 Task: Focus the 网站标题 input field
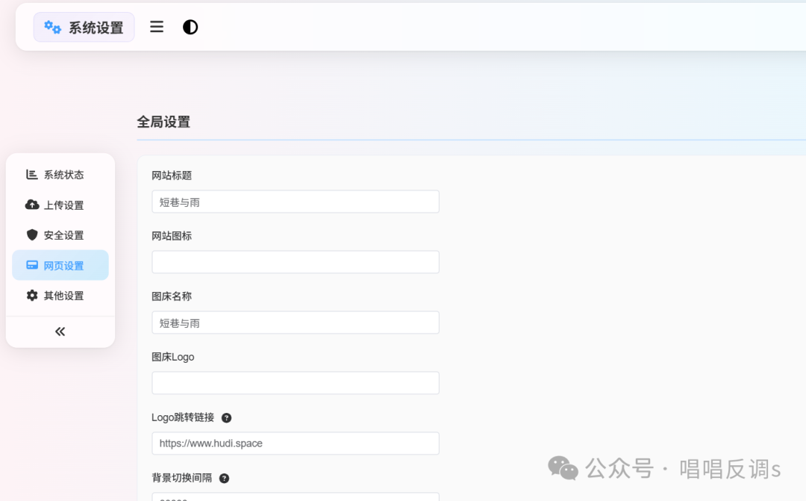[295, 202]
